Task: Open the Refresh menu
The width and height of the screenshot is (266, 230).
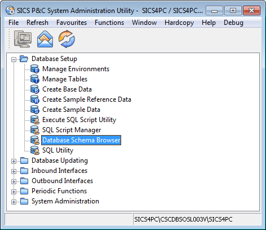Action: pyautogui.click(x=37, y=23)
